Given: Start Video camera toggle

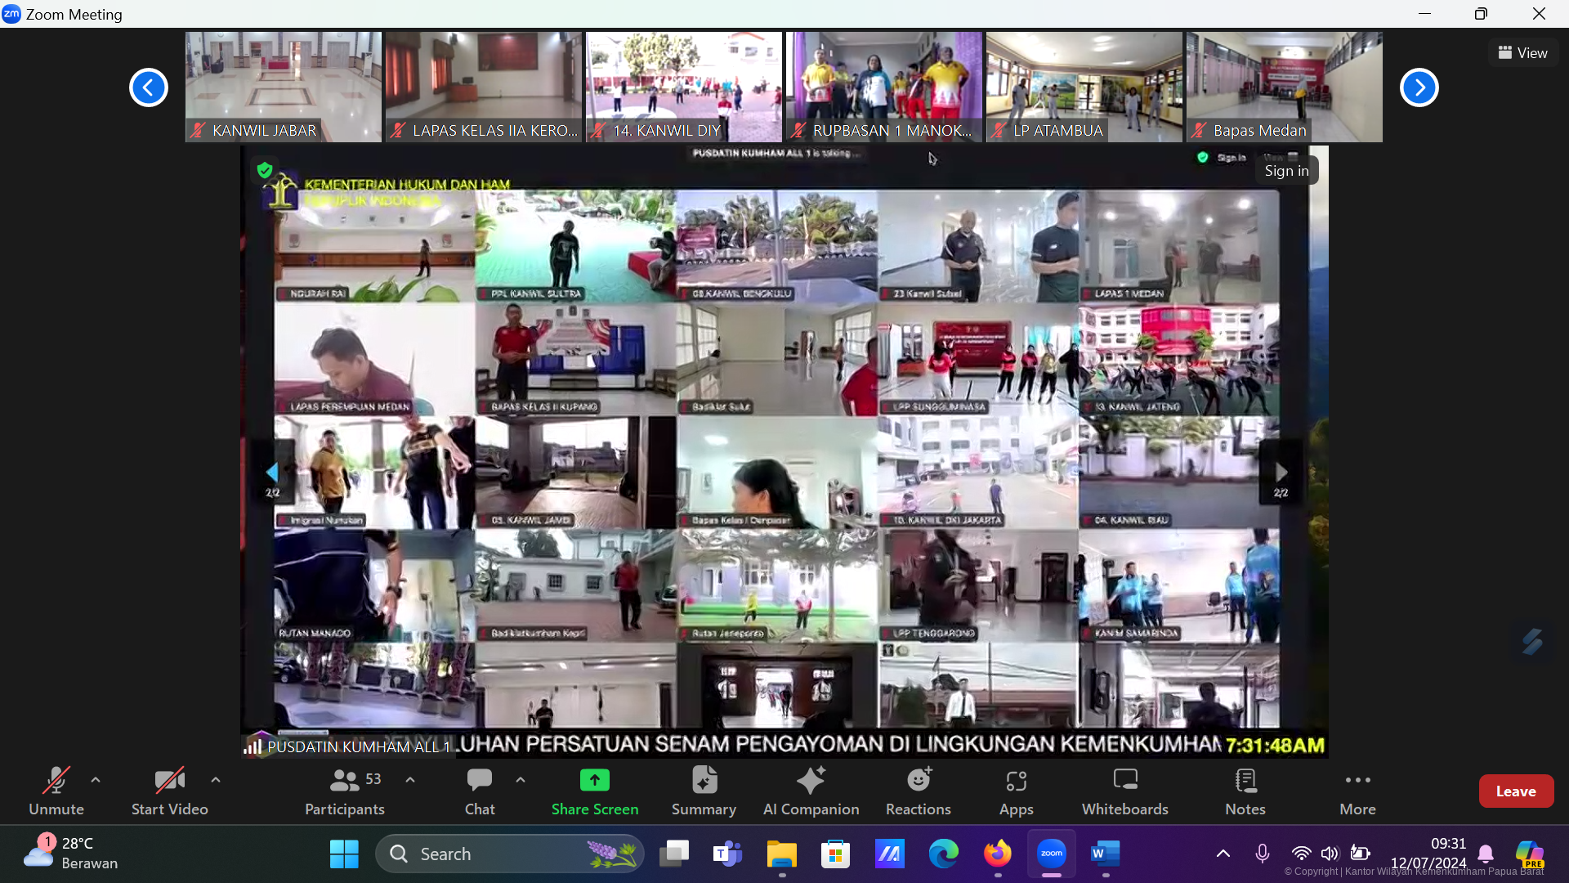Looking at the screenshot, I should click(x=169, y=791).
